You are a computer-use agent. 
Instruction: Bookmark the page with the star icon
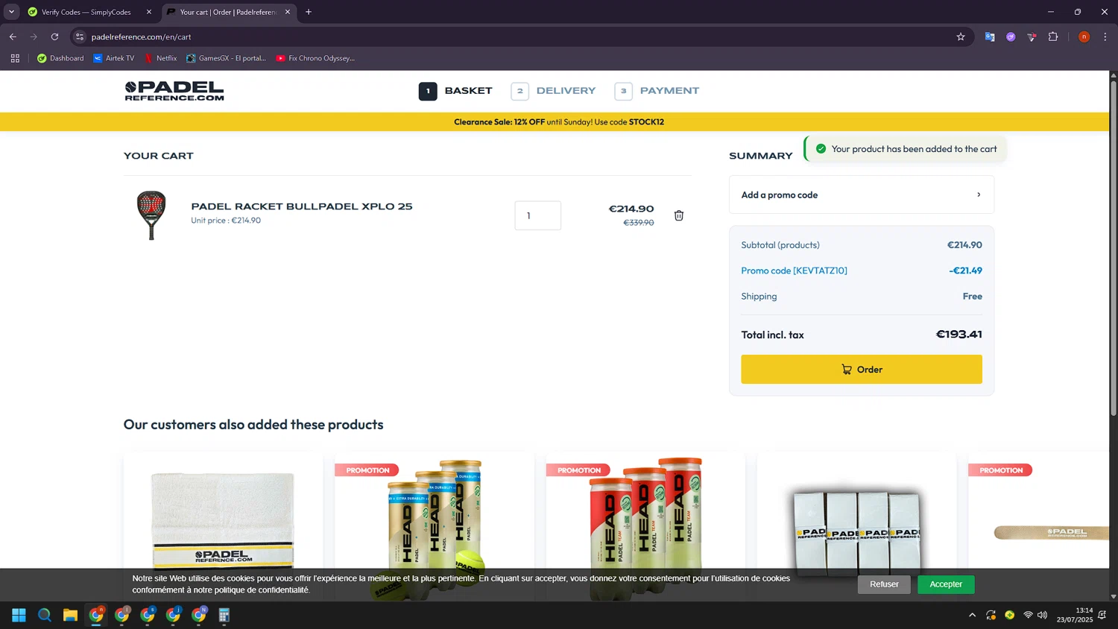click(961, 37)
